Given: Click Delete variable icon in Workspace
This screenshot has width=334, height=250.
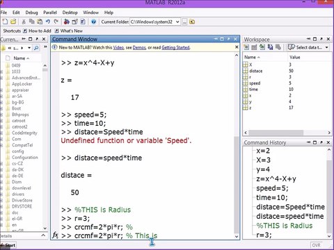Looking at the screenshot, I should 278,47.
